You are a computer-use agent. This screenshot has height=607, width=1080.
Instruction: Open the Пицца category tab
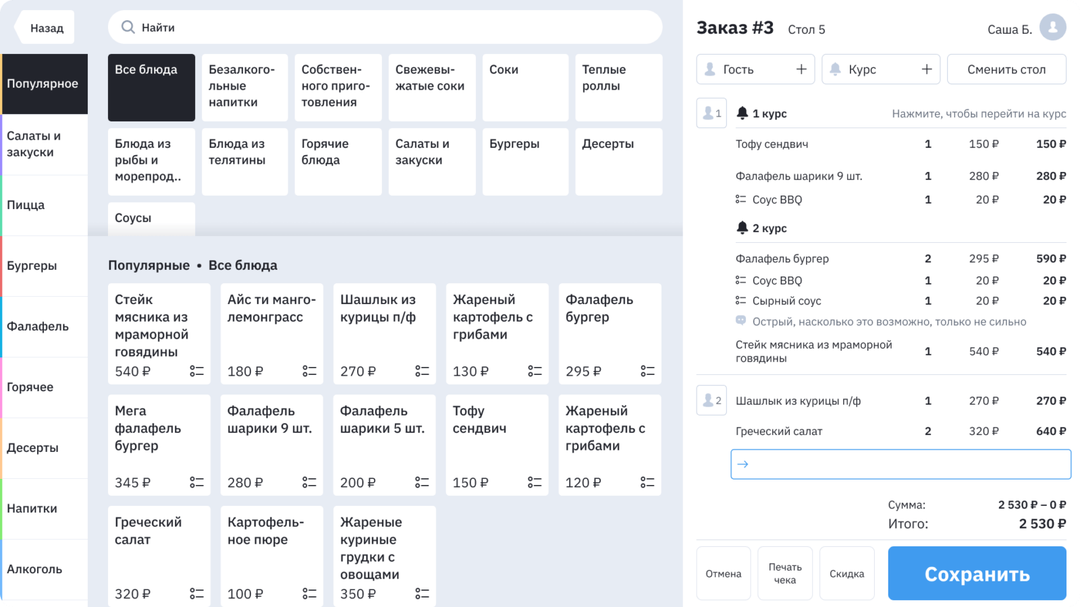[x=44, y=205]
